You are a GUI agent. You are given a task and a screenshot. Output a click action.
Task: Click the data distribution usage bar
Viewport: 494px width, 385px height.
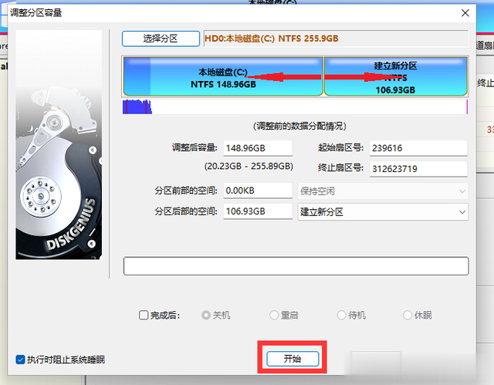pyautogui.click(x=295, y=106)
